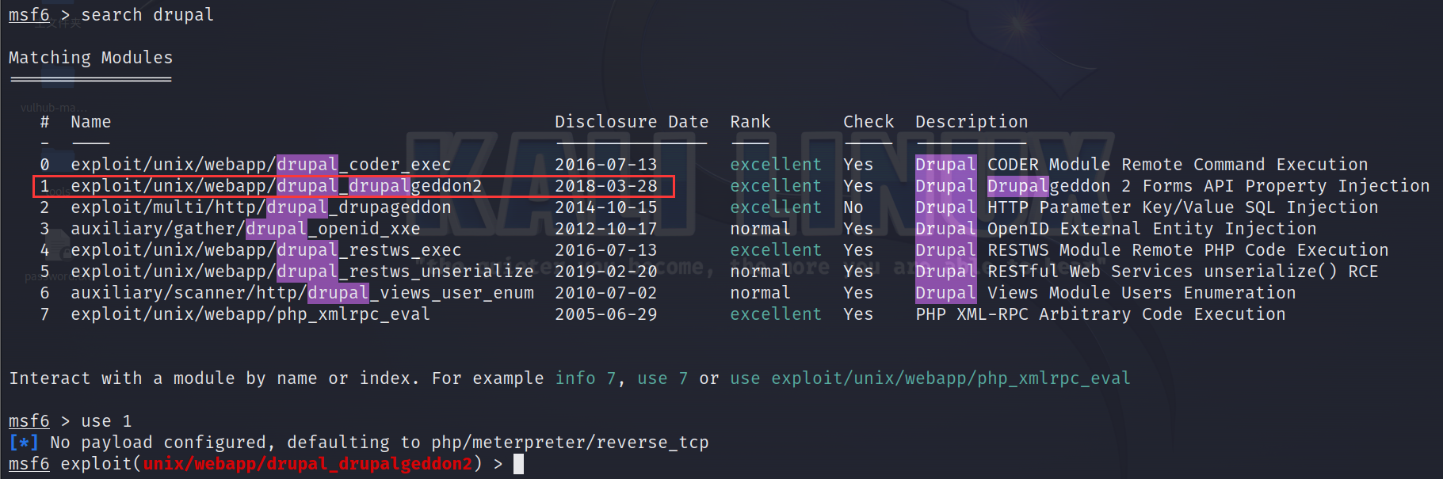The image size is (1443, 479).
Task: Click the 'Description' column header
Action: 972,122
